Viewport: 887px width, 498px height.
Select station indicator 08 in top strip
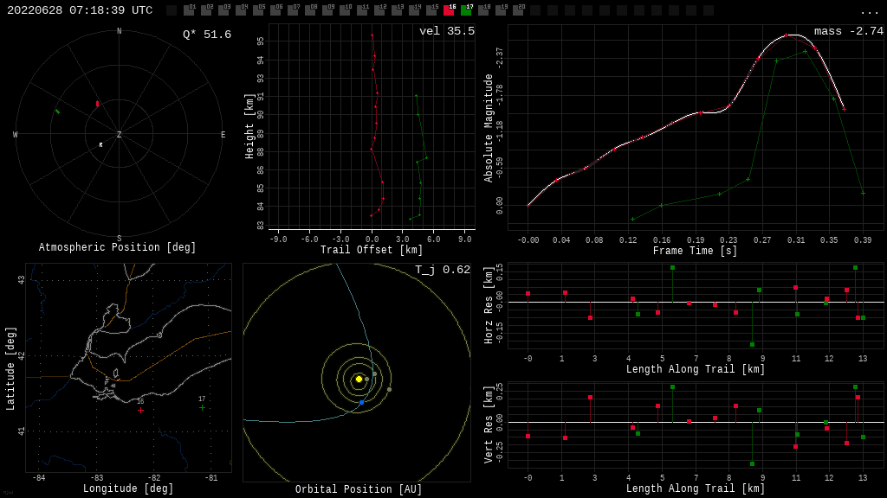310,10
